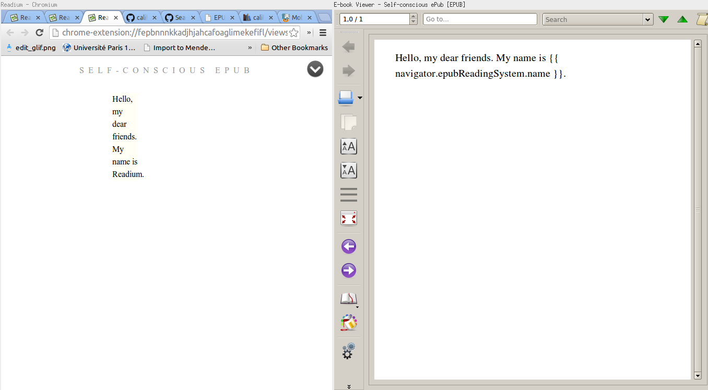Click Chromium Back navigation arrow
This screenshot has height=390, width=708.
(10, 32)
